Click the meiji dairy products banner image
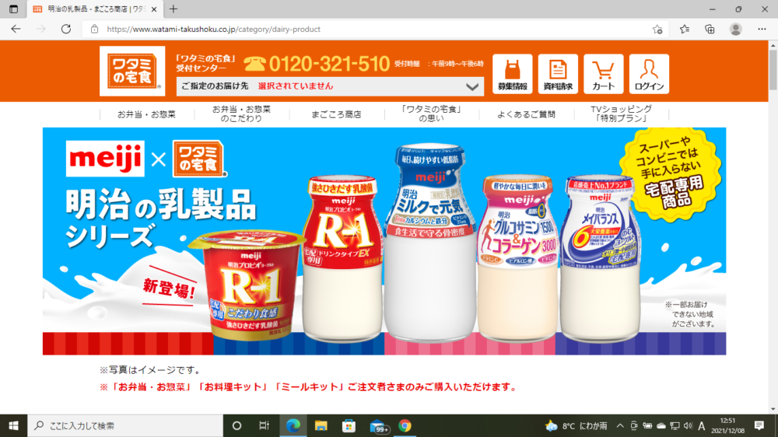Screen dimensions: 778x437 pyautogui.click(x=384, y=241)
